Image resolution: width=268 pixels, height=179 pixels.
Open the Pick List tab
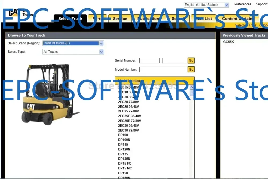[204, 19]
